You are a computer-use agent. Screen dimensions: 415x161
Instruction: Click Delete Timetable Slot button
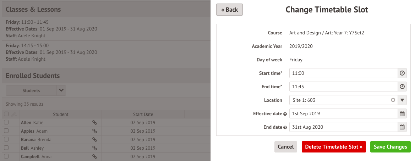pos(333,147)
